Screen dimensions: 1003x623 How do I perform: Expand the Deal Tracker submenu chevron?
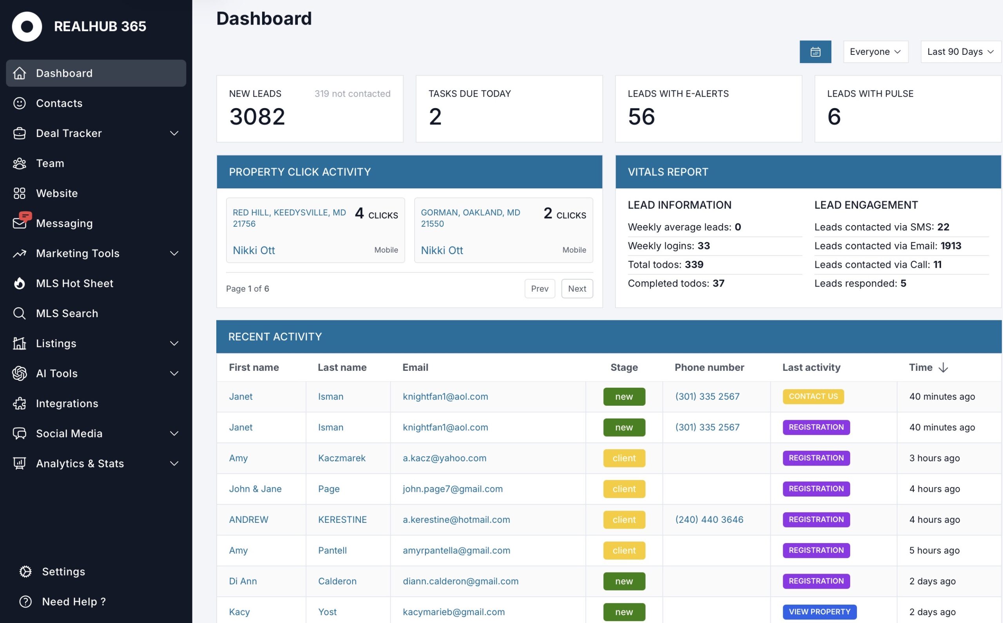[x=174, y=134]
